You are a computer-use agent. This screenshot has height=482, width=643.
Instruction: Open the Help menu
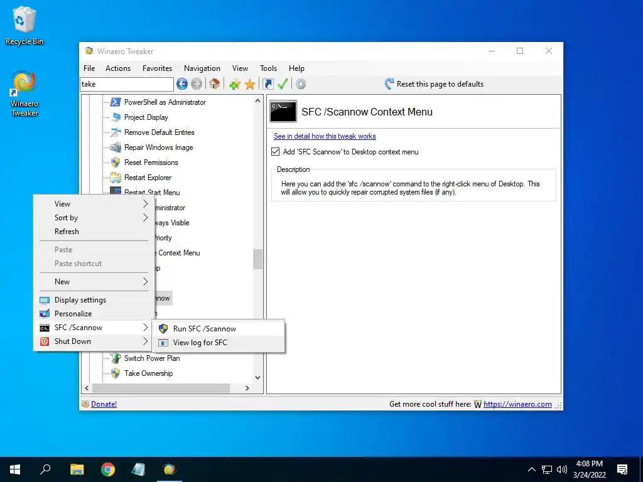pyautogui.click(x=296, y=68)
